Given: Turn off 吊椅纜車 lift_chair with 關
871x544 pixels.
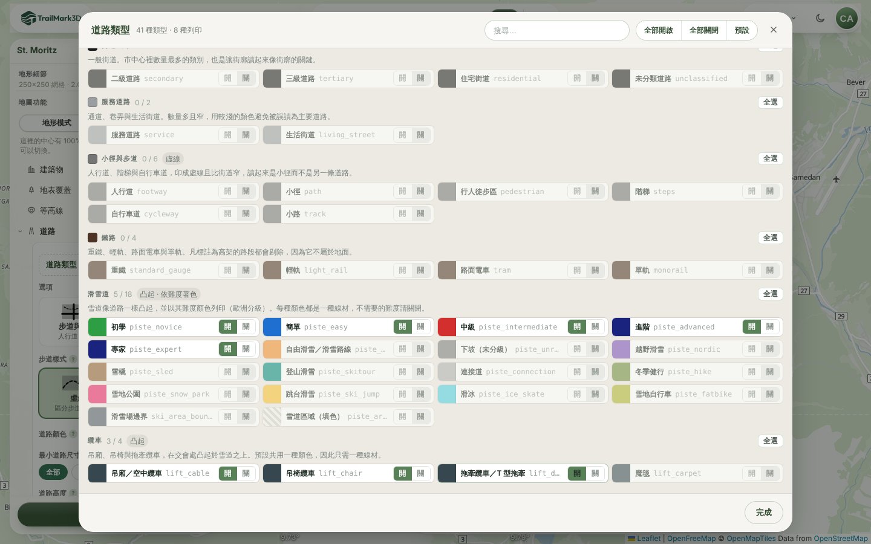Looking at the screenshot, I should (421, 473).
